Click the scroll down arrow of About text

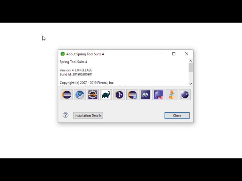tap(191, 84)
